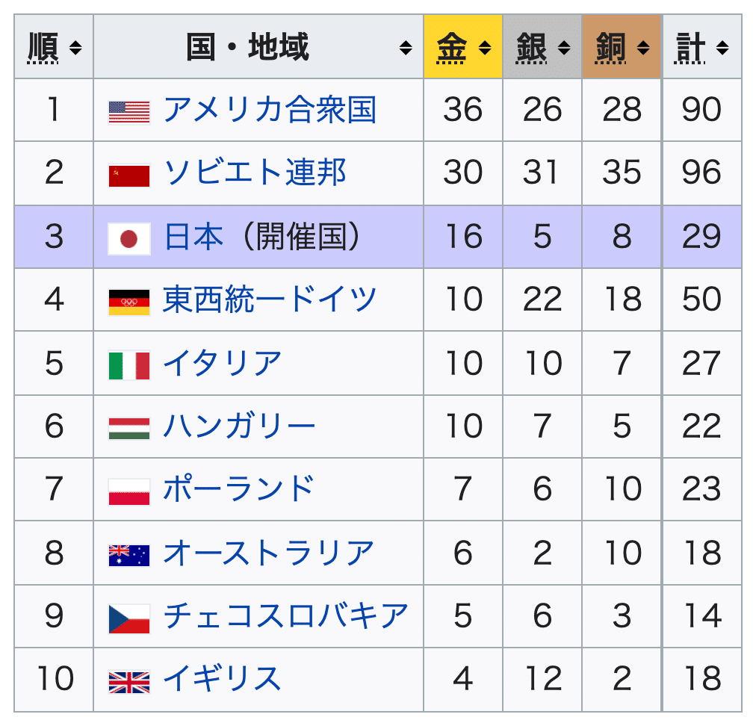Toggle sorting on the 銀 column

pos(565,47)
